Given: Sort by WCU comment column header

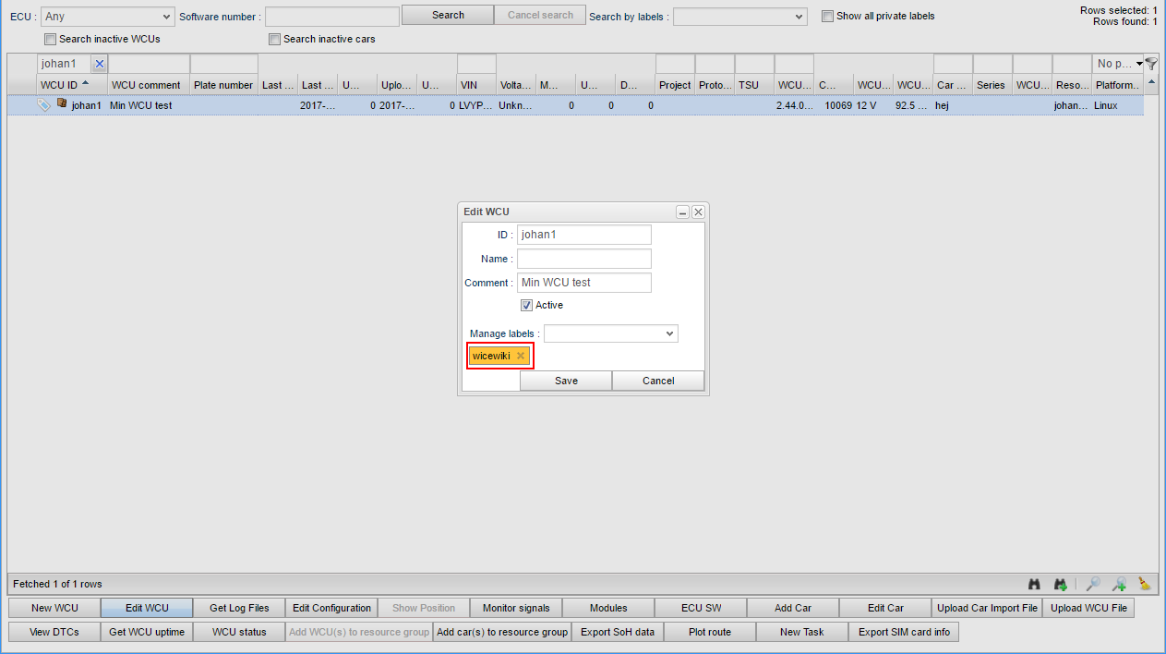Looking at the screenshot, I should [x=146, y=85].
